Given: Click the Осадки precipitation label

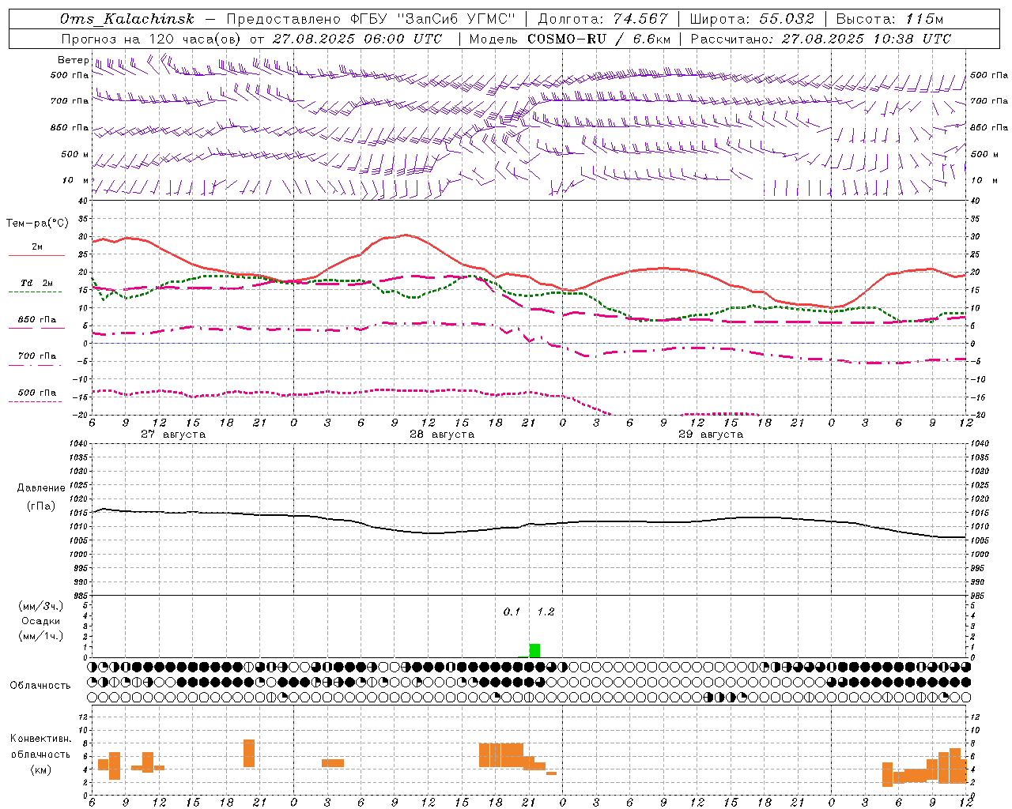Looking at the screenshot, I should pyautogui.click(x=41, y=621).
